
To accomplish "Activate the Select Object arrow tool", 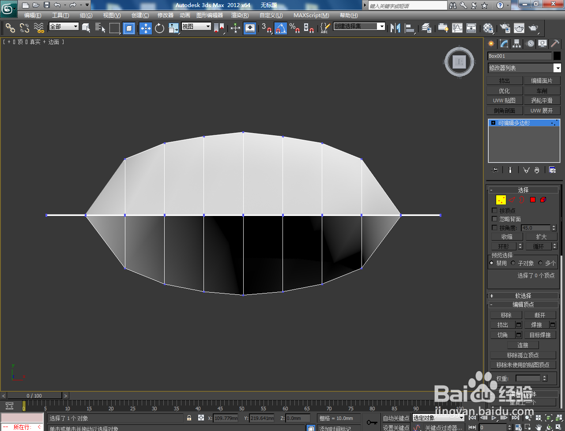I will 87,28.
